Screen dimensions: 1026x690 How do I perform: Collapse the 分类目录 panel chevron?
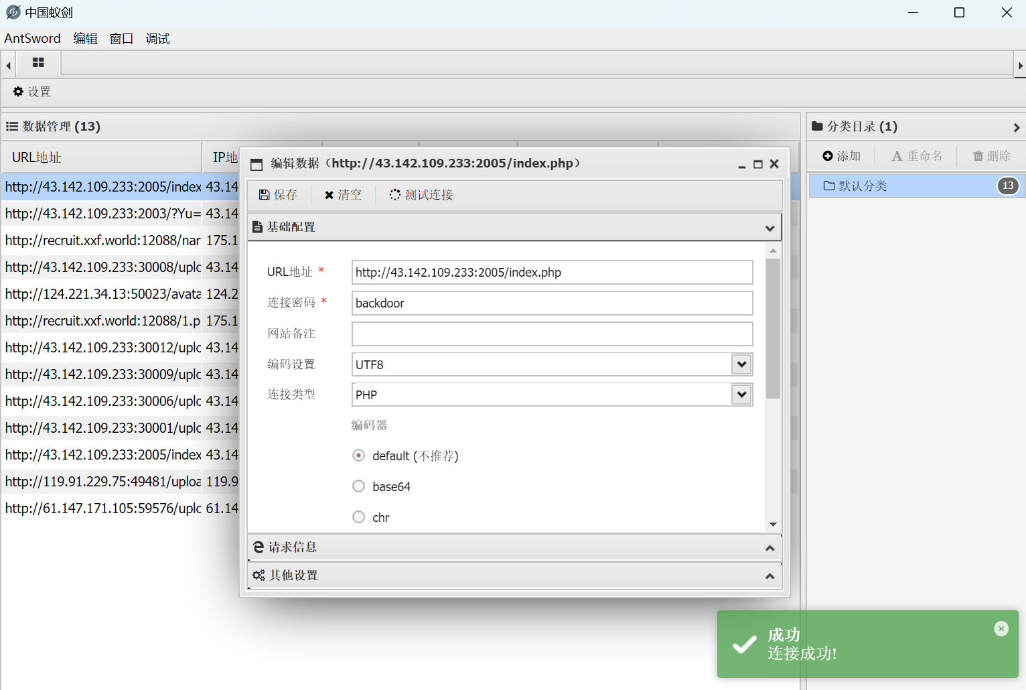[1016, 127]
